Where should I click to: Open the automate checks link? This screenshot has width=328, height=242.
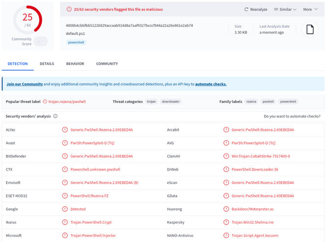pos(211,84)
